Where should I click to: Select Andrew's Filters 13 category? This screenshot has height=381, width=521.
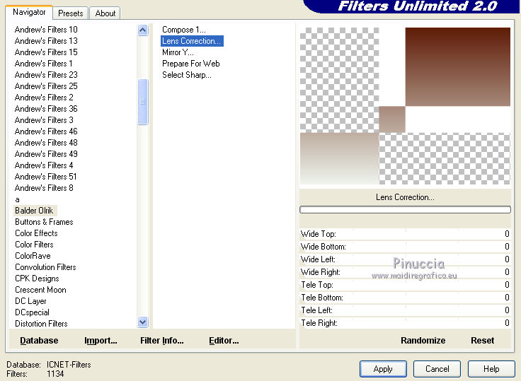coord(46,41)
